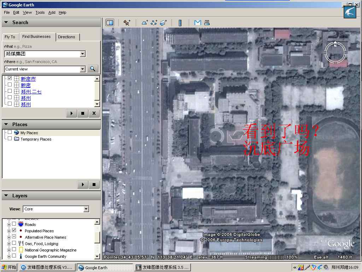Collapse the Places panel

pos(6,124)
